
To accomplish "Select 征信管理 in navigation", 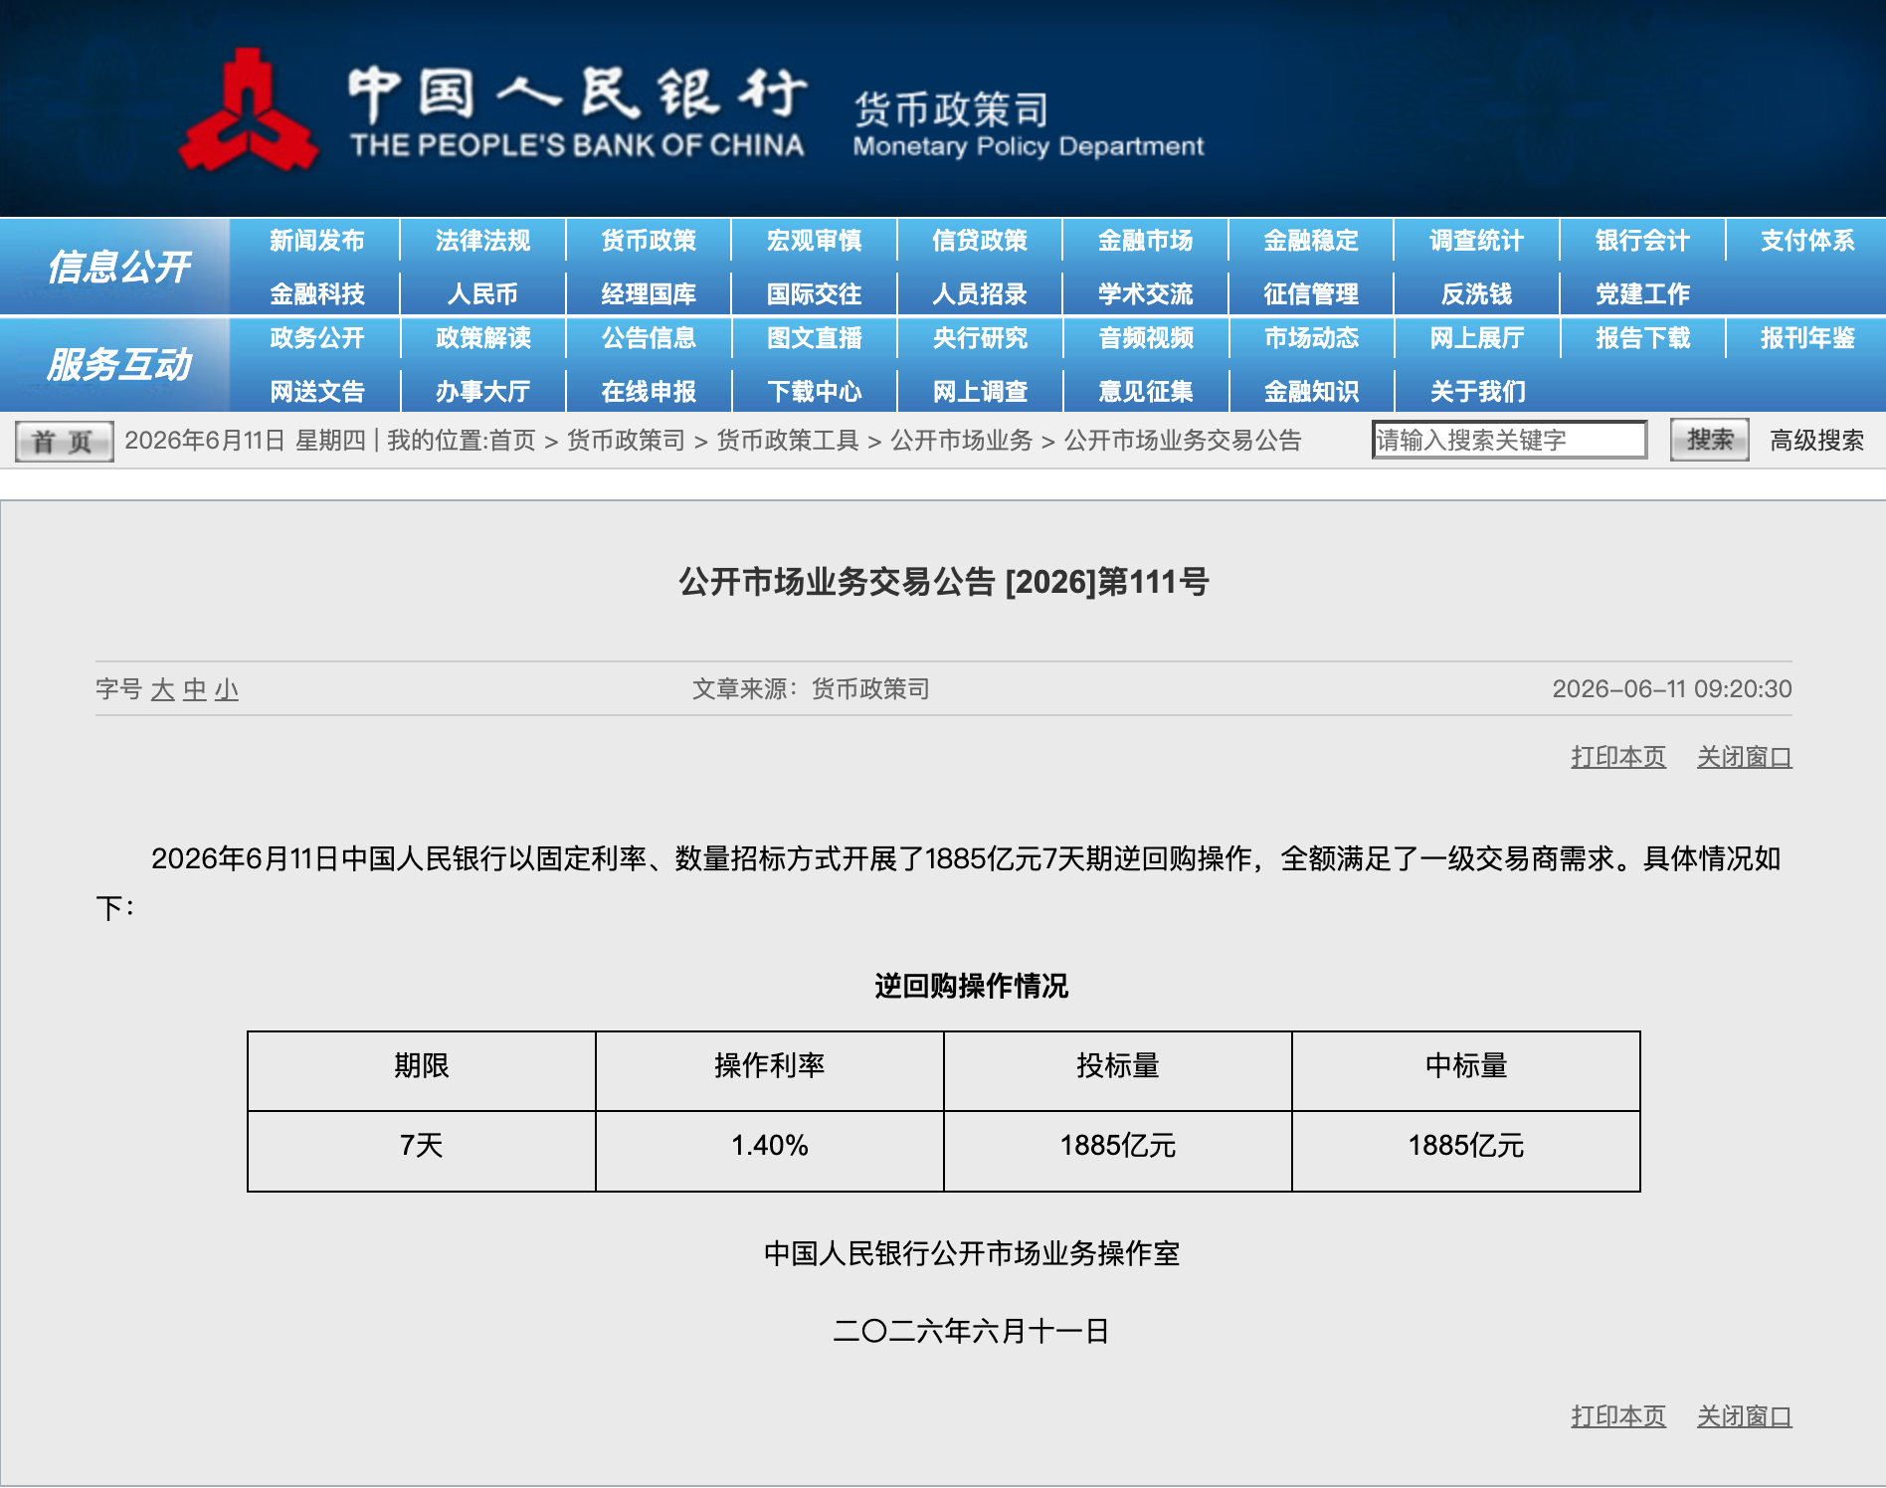I will pos(1311,294).
